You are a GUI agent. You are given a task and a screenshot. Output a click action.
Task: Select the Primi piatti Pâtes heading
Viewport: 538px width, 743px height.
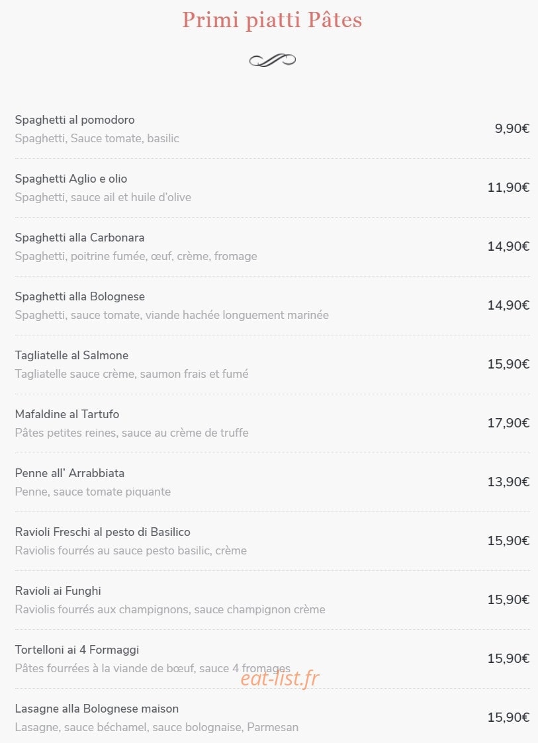pos(272,20)
